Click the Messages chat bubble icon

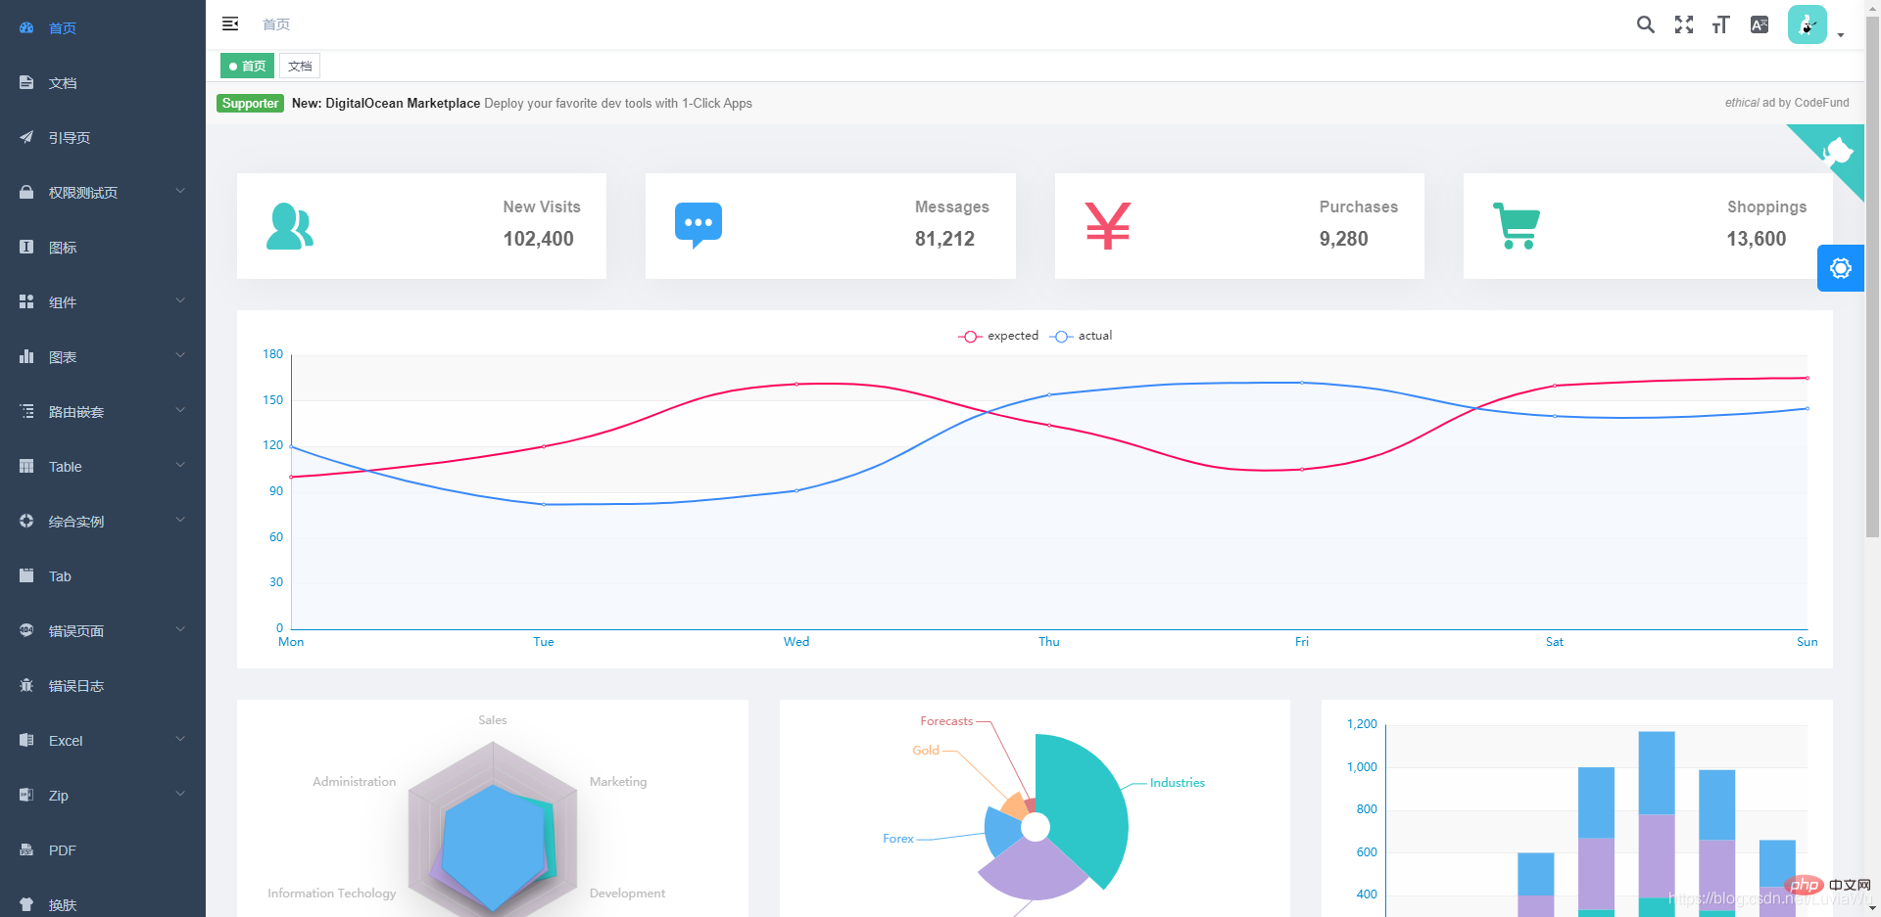699,226
